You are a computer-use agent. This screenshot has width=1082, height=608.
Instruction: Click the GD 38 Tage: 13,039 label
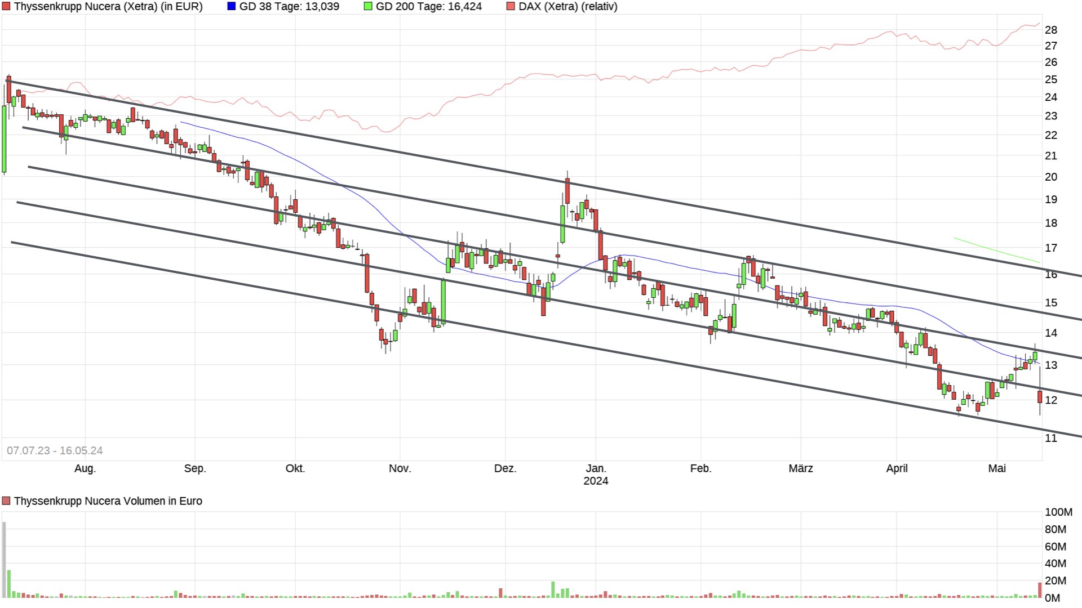click(x=289, y=7)
